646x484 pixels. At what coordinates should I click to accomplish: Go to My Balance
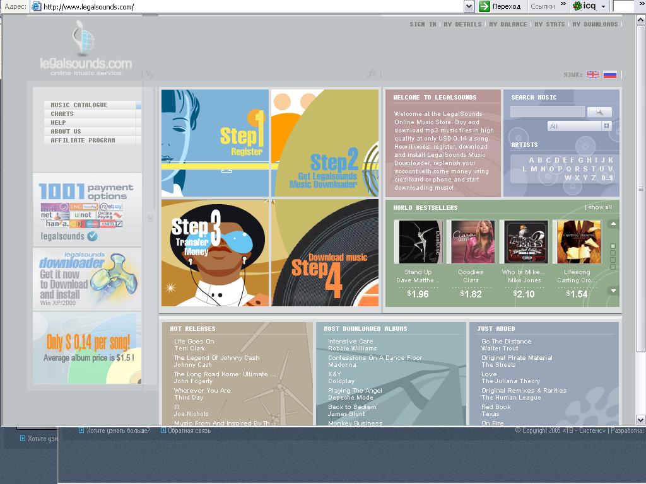pyautogui.click(x=508, y=25)
